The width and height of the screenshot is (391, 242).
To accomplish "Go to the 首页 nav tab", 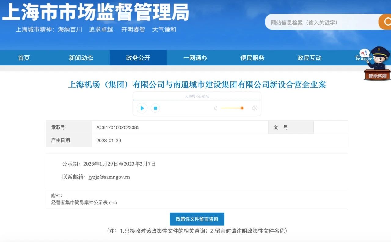I will point(24,58).
